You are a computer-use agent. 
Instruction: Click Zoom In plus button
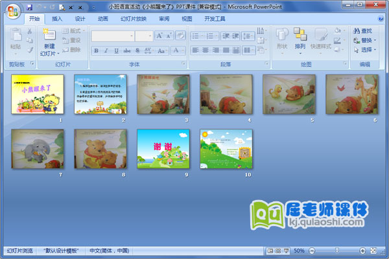(362, 251)
